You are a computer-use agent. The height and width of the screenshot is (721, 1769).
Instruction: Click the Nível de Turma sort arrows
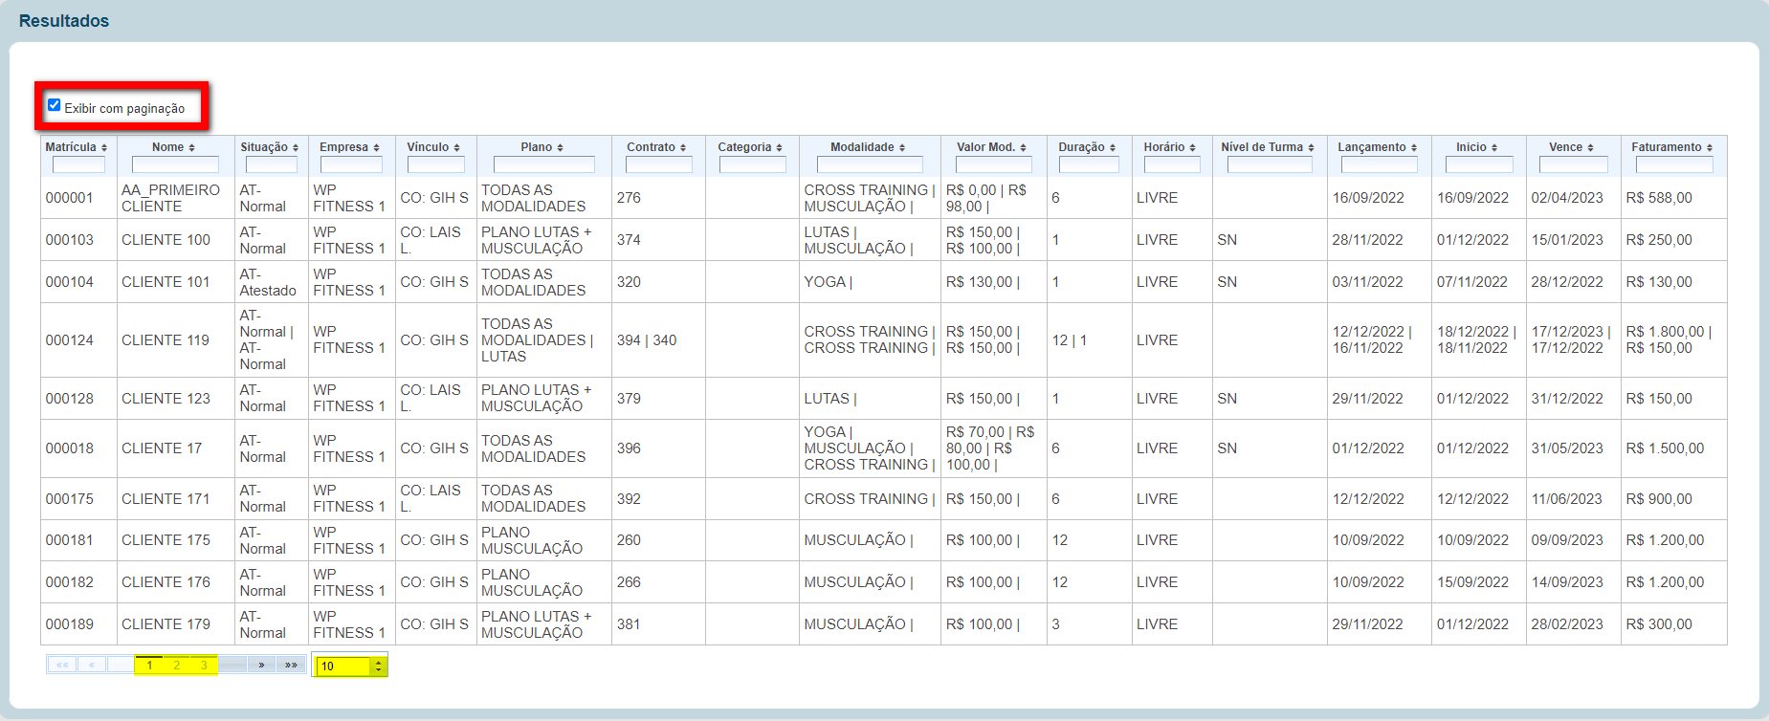click(x=1311, y=148)
